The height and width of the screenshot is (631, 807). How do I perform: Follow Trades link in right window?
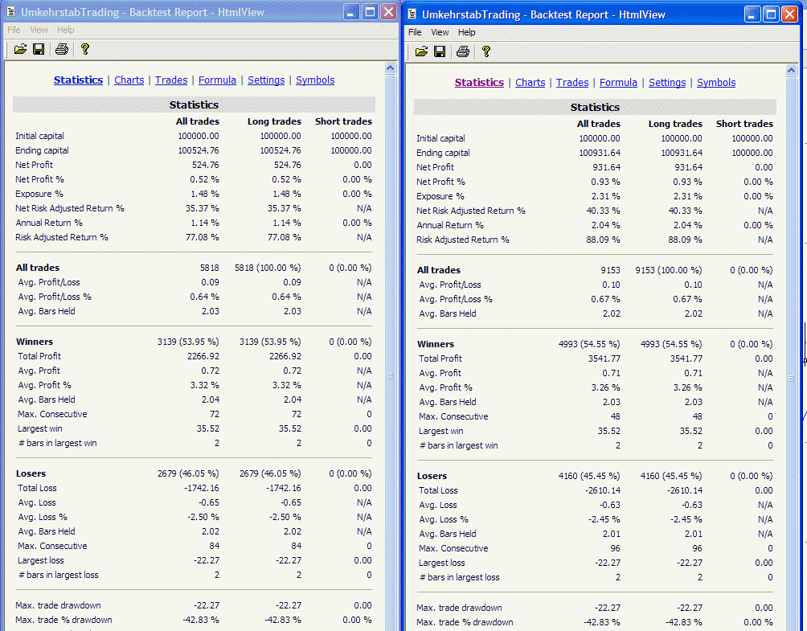[x=572, y=82]
